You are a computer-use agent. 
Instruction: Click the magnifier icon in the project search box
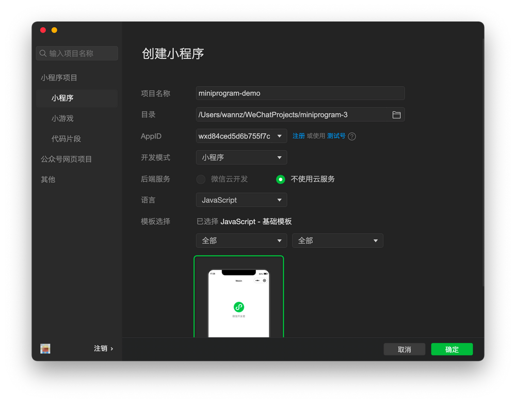(x=42, y=53)
